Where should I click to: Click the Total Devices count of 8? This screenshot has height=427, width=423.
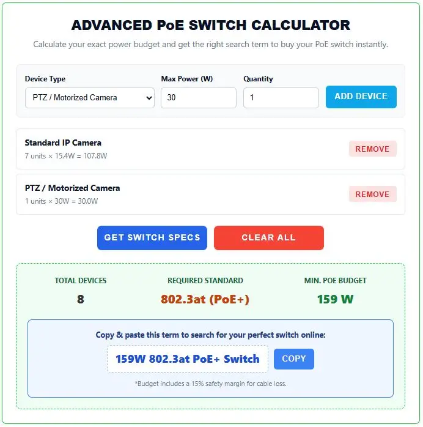pyautogui.click(x=81, y=299)
